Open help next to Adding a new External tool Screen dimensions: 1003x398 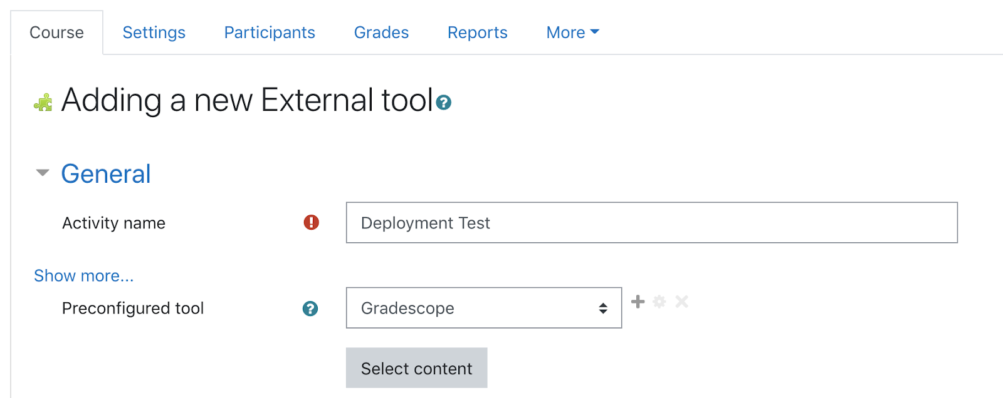coord(444,103)
